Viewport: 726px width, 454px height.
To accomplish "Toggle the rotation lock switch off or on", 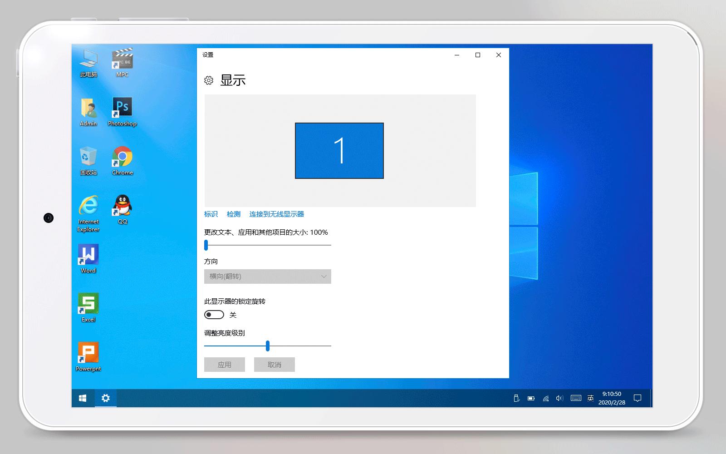I will click(x=214, y=314).
